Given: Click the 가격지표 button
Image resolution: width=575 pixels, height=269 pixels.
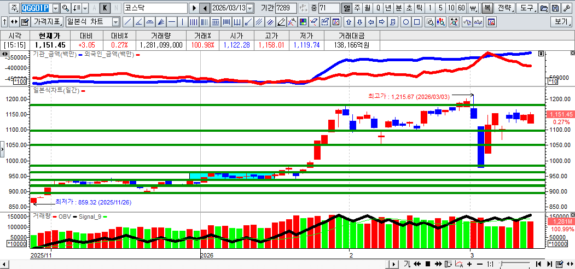Looking at the screenshot, I should click(48, 22).
